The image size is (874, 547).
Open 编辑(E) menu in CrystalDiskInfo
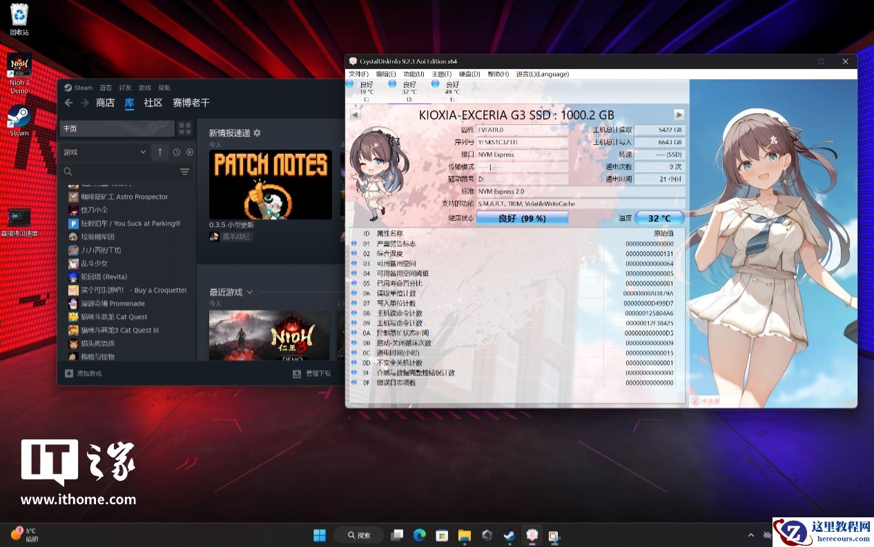(386, 74)
